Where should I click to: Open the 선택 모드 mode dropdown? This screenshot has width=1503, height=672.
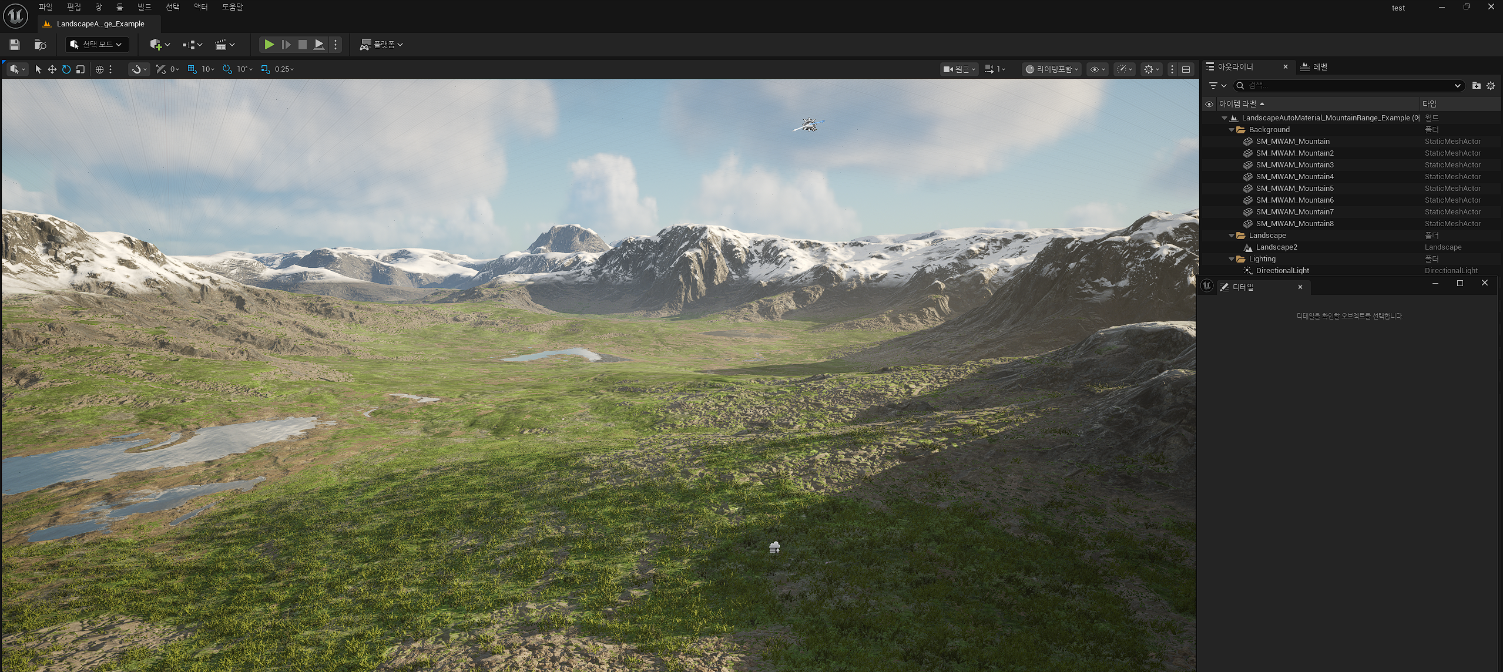point(97,45)
